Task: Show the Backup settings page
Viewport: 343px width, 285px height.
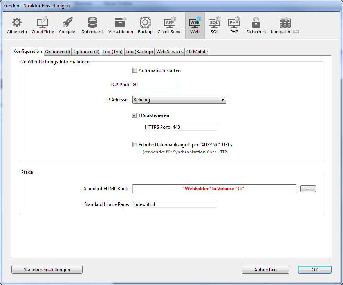Action: click(x=145, y=25)
